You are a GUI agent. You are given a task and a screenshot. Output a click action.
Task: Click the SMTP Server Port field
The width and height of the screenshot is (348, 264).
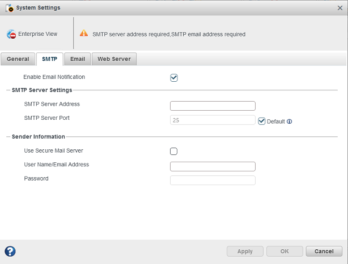tap(213, 120)
